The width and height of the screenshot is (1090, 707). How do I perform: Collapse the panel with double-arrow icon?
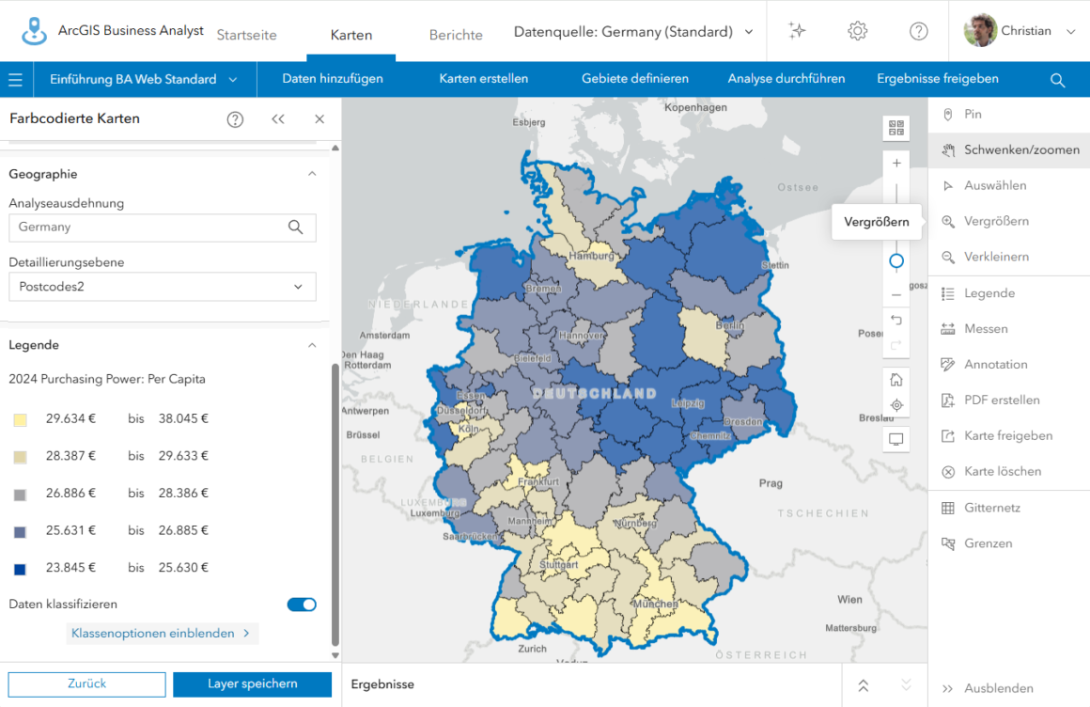coord(278,119)
